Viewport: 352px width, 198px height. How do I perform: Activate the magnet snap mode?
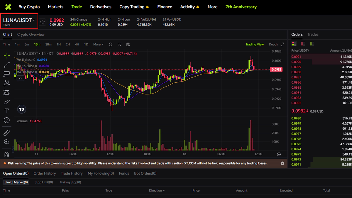click(6, 154)
